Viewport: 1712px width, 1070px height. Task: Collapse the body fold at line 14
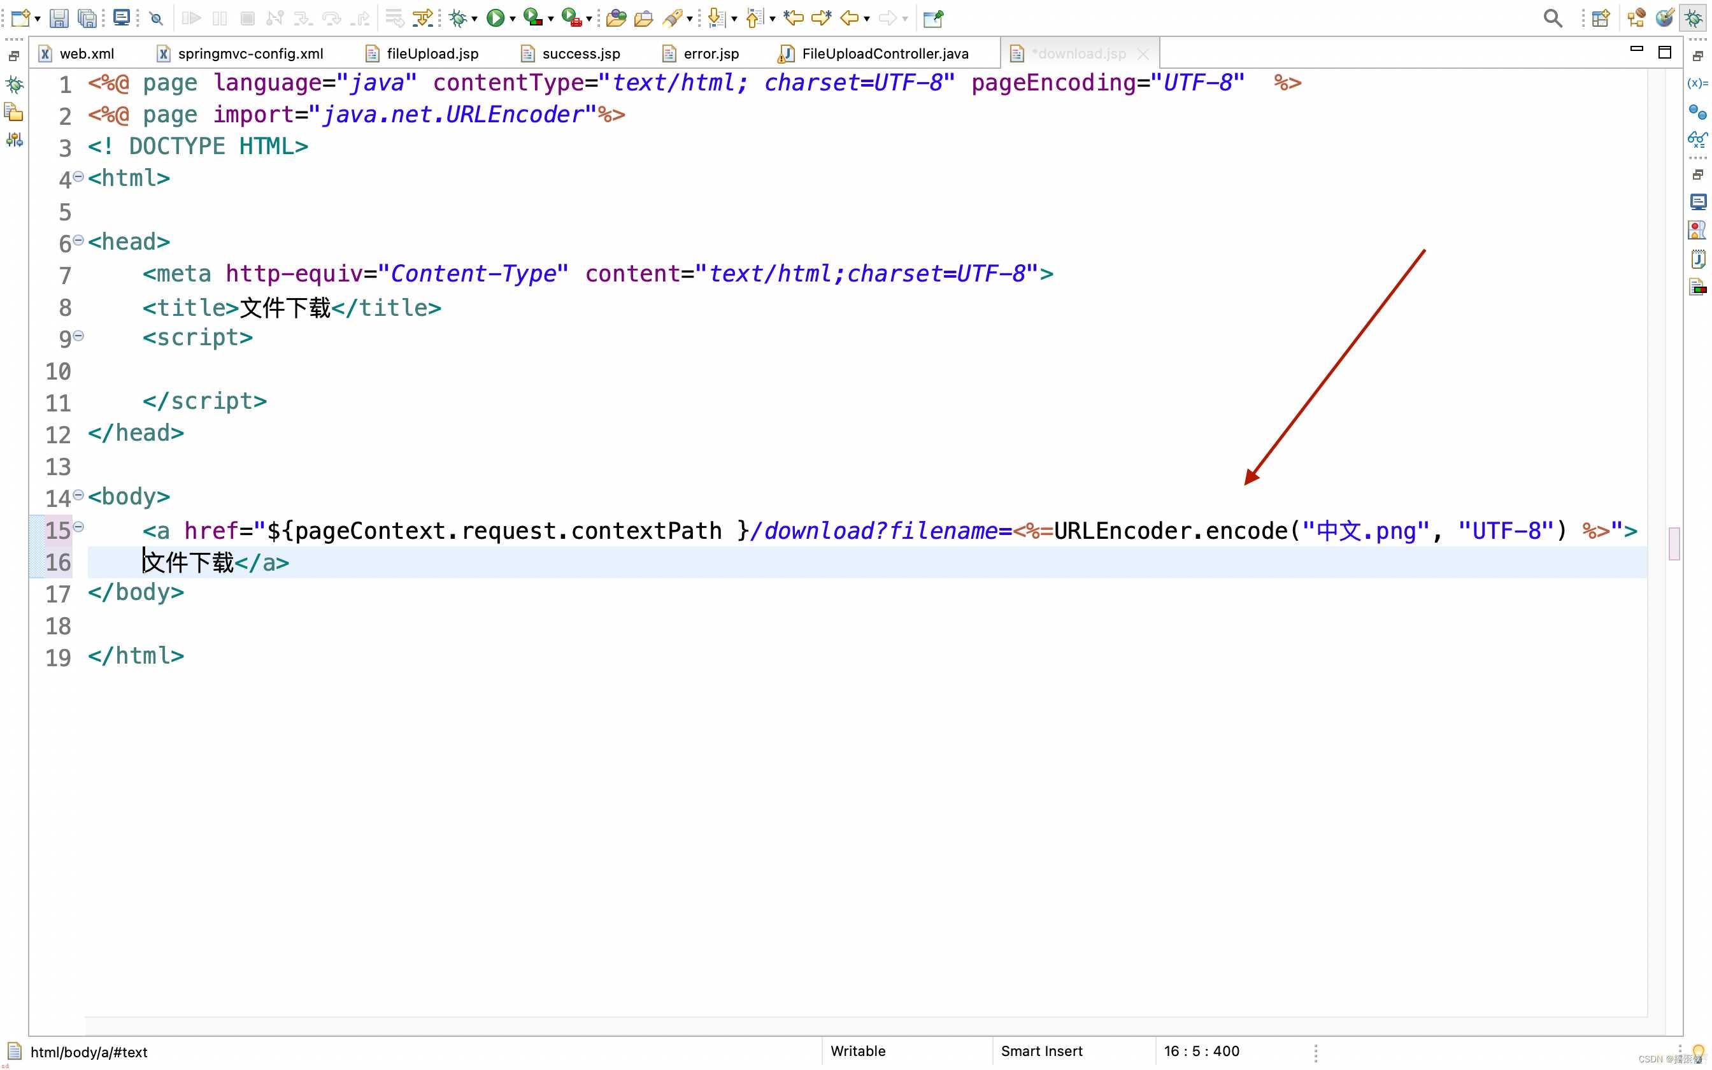[x=78, y=495]
